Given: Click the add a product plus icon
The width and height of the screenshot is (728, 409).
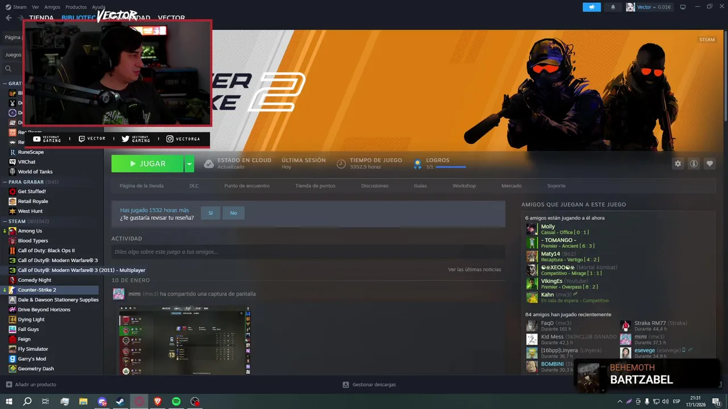Looking at the screenshot, I should pyautogui.click(x=9, y=385).
